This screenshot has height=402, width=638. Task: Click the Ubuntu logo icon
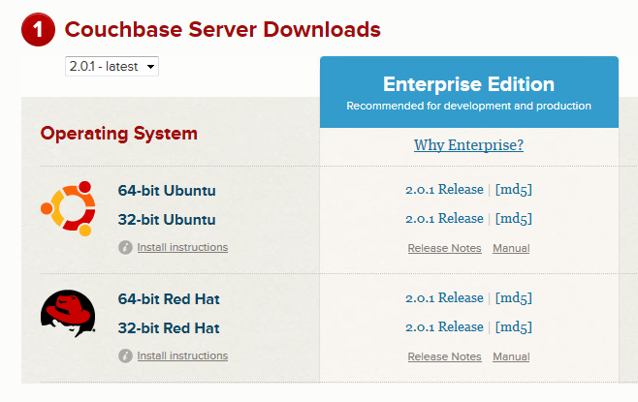pyautogui.click(x=68, y=208)
